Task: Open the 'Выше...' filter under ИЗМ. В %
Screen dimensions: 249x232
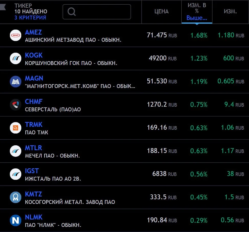Action: pyautogui.click(x=197, y=18)
